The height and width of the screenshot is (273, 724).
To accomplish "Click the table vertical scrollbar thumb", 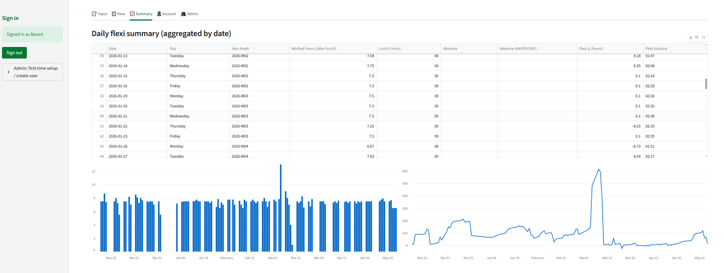I will tap(706, 84).
